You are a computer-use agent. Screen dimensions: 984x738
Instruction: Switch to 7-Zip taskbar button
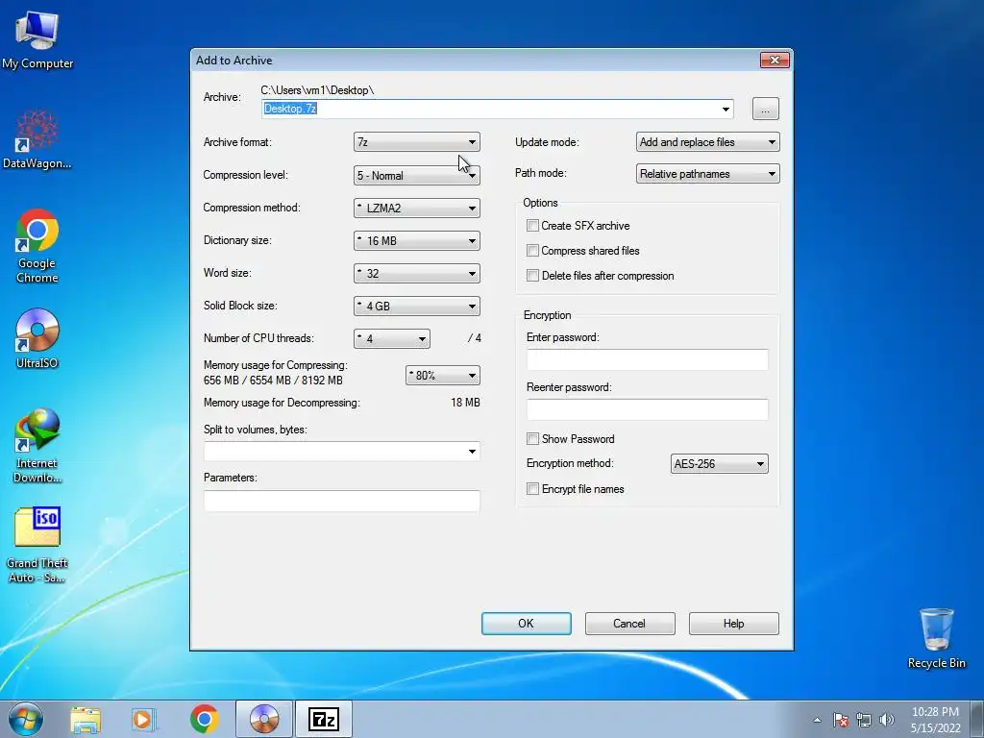(324, 719)
